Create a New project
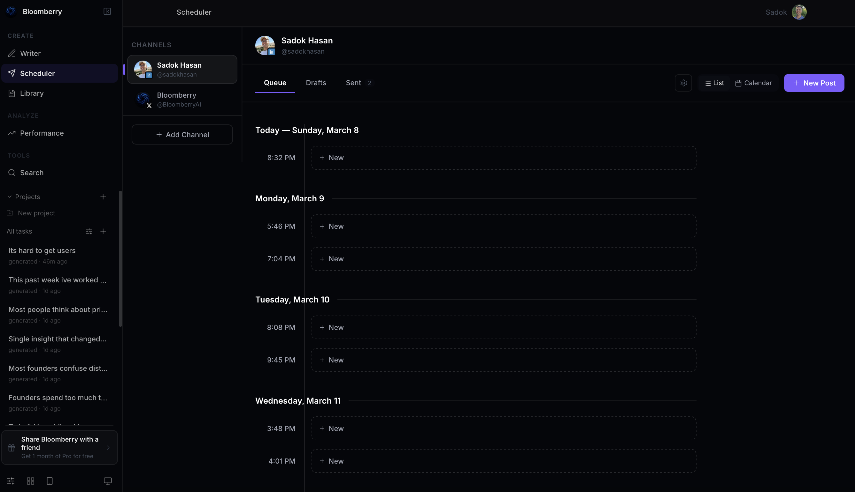 (31, 213)
